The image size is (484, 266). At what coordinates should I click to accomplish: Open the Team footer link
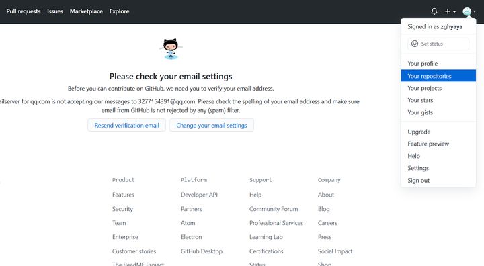click(119, 223)
